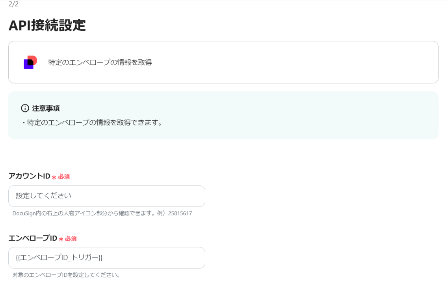Click the info circle icon beside 注意事項
The height and width of the screenshot is (289, 448).
(x=25, y=108)
